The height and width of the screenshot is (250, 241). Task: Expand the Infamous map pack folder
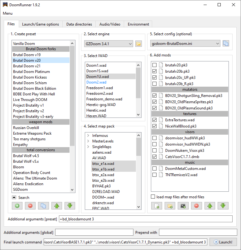tap(88, 136)
